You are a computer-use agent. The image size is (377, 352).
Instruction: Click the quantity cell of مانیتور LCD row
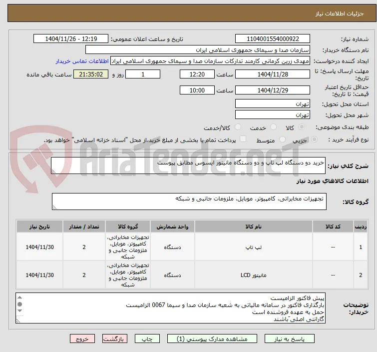click(84, 275)
